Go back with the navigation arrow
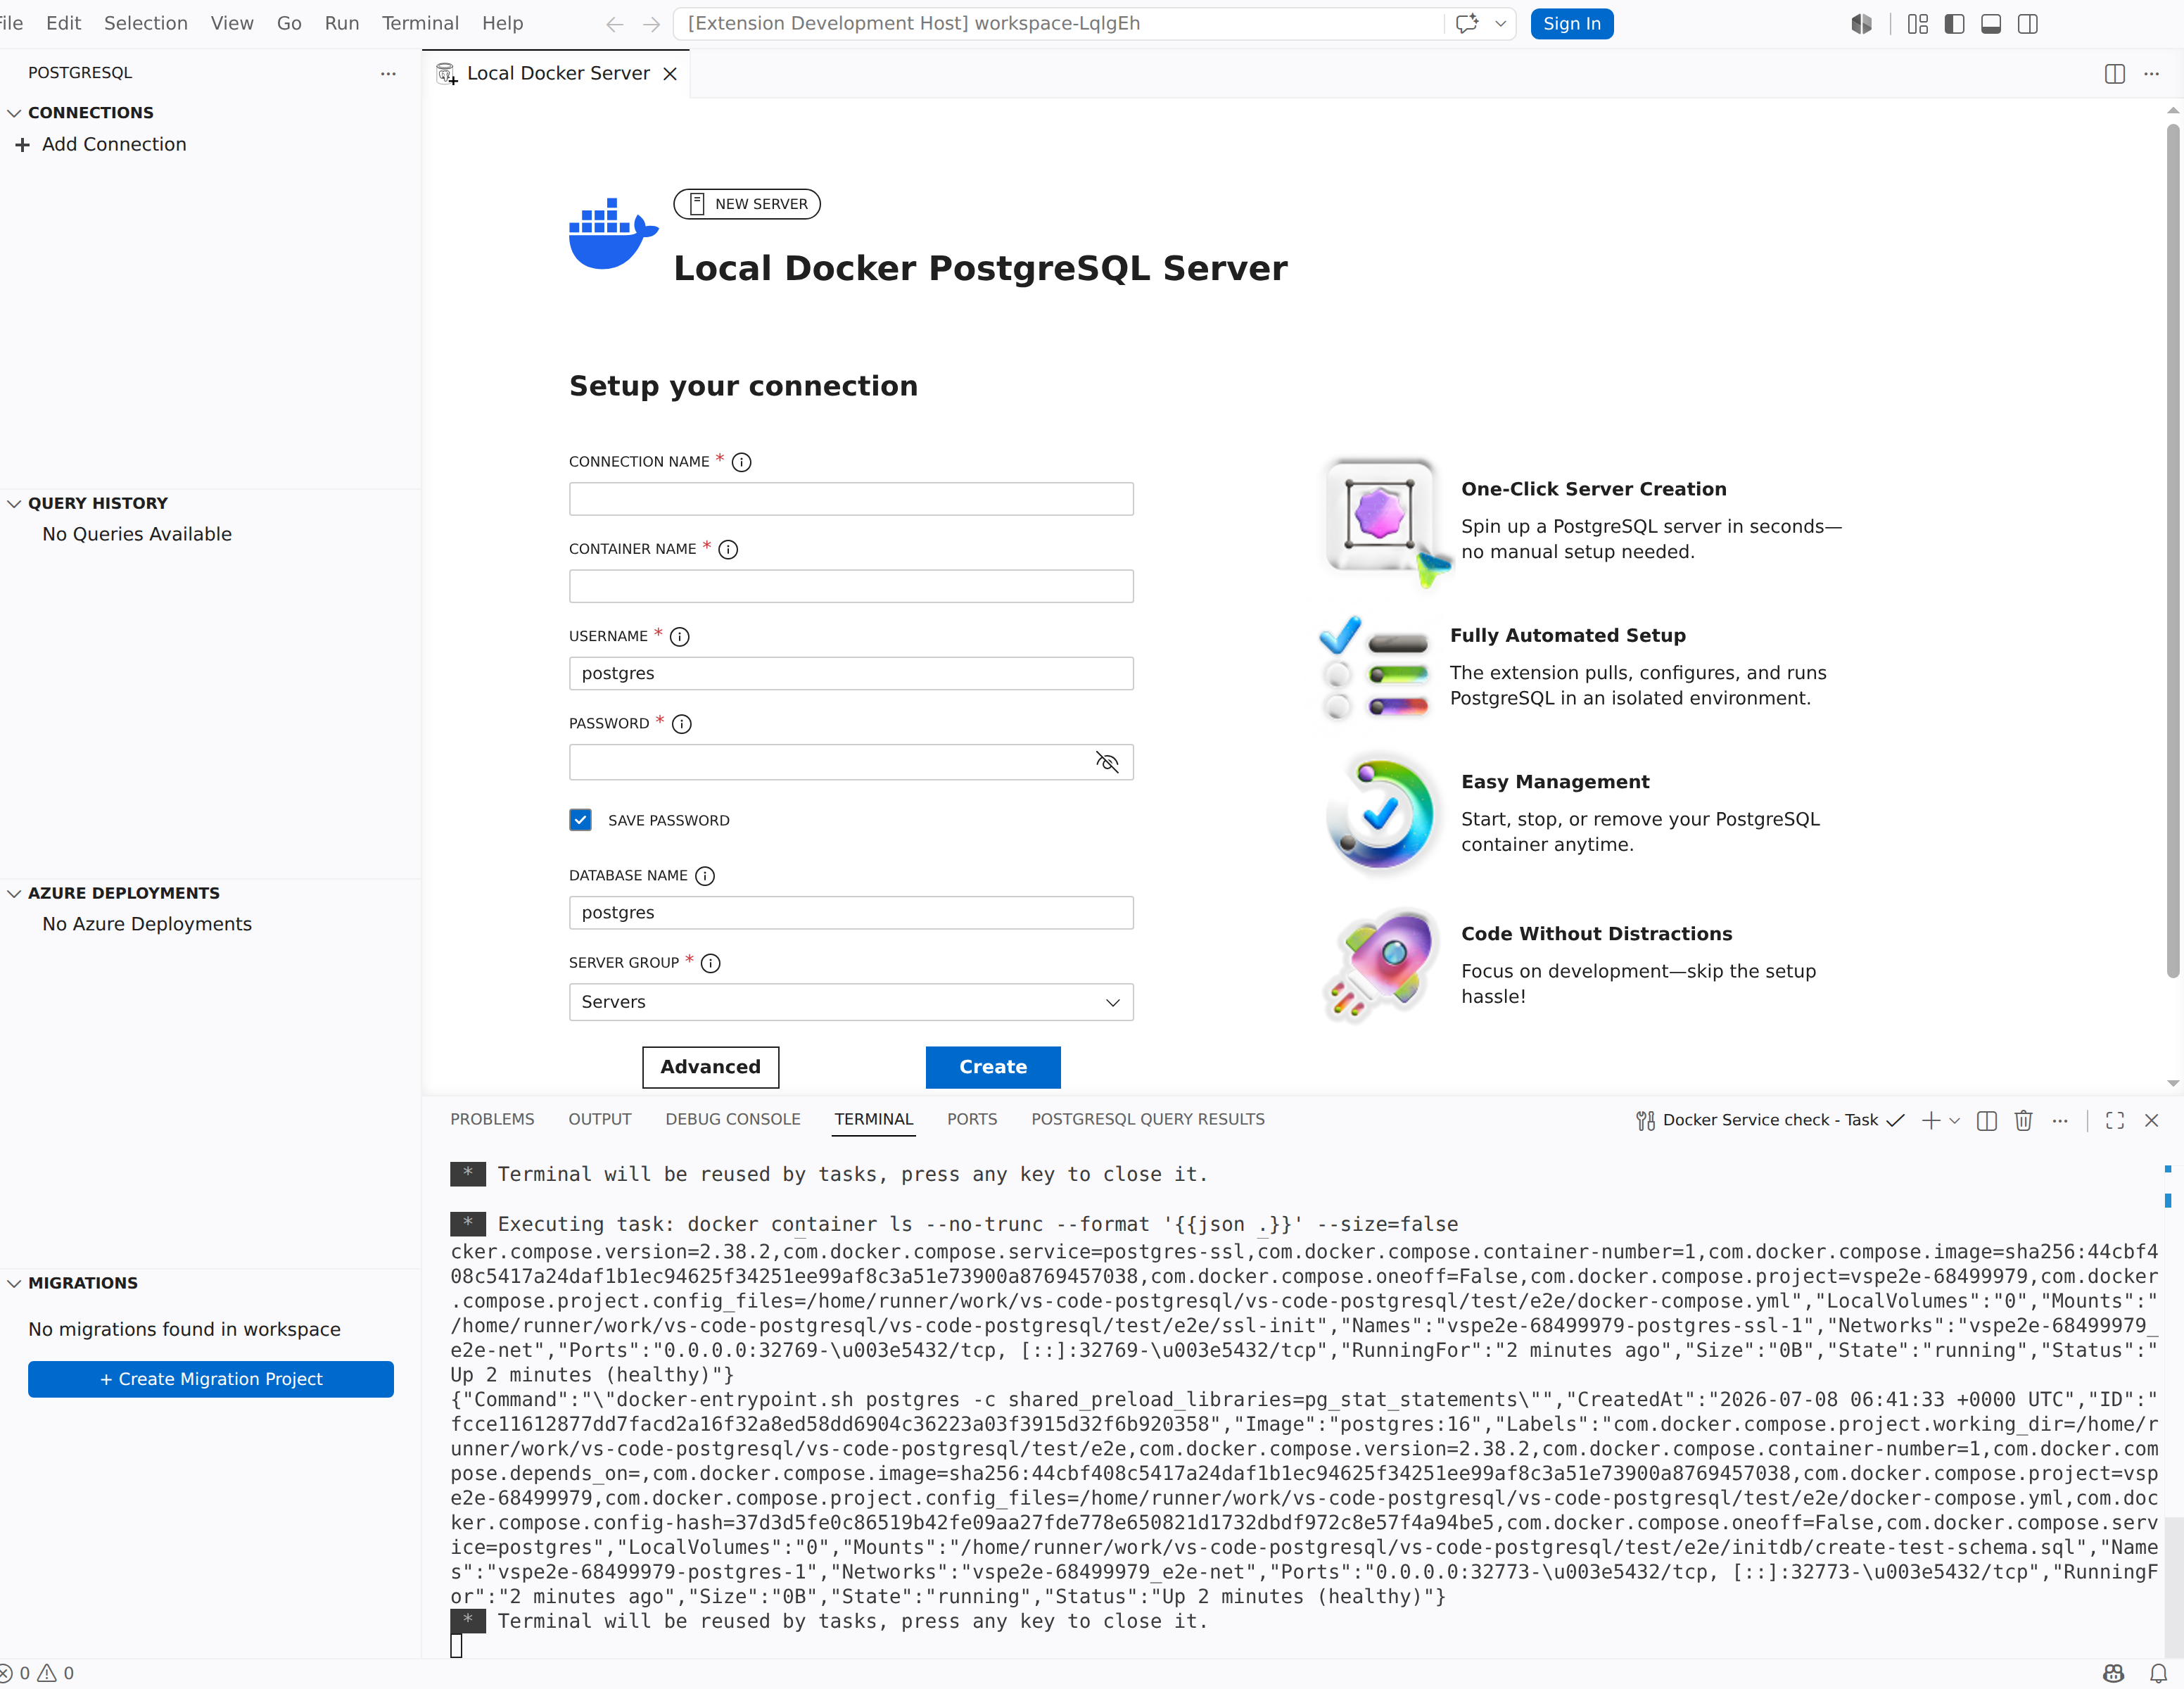The height and width of the screenshot is (1689, 2184). tap(615, 24)
